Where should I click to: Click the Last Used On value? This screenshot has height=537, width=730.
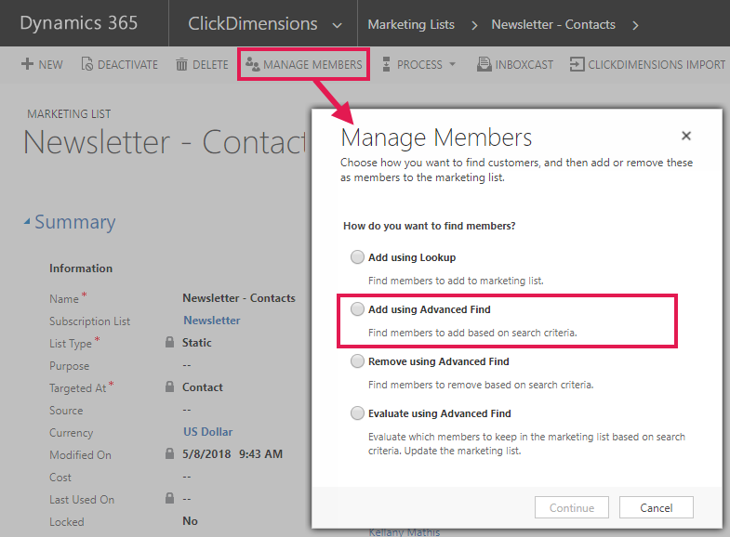point(187,499)
